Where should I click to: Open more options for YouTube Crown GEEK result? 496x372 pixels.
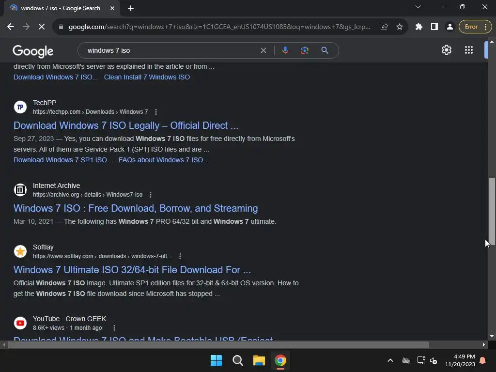(114, 328)
